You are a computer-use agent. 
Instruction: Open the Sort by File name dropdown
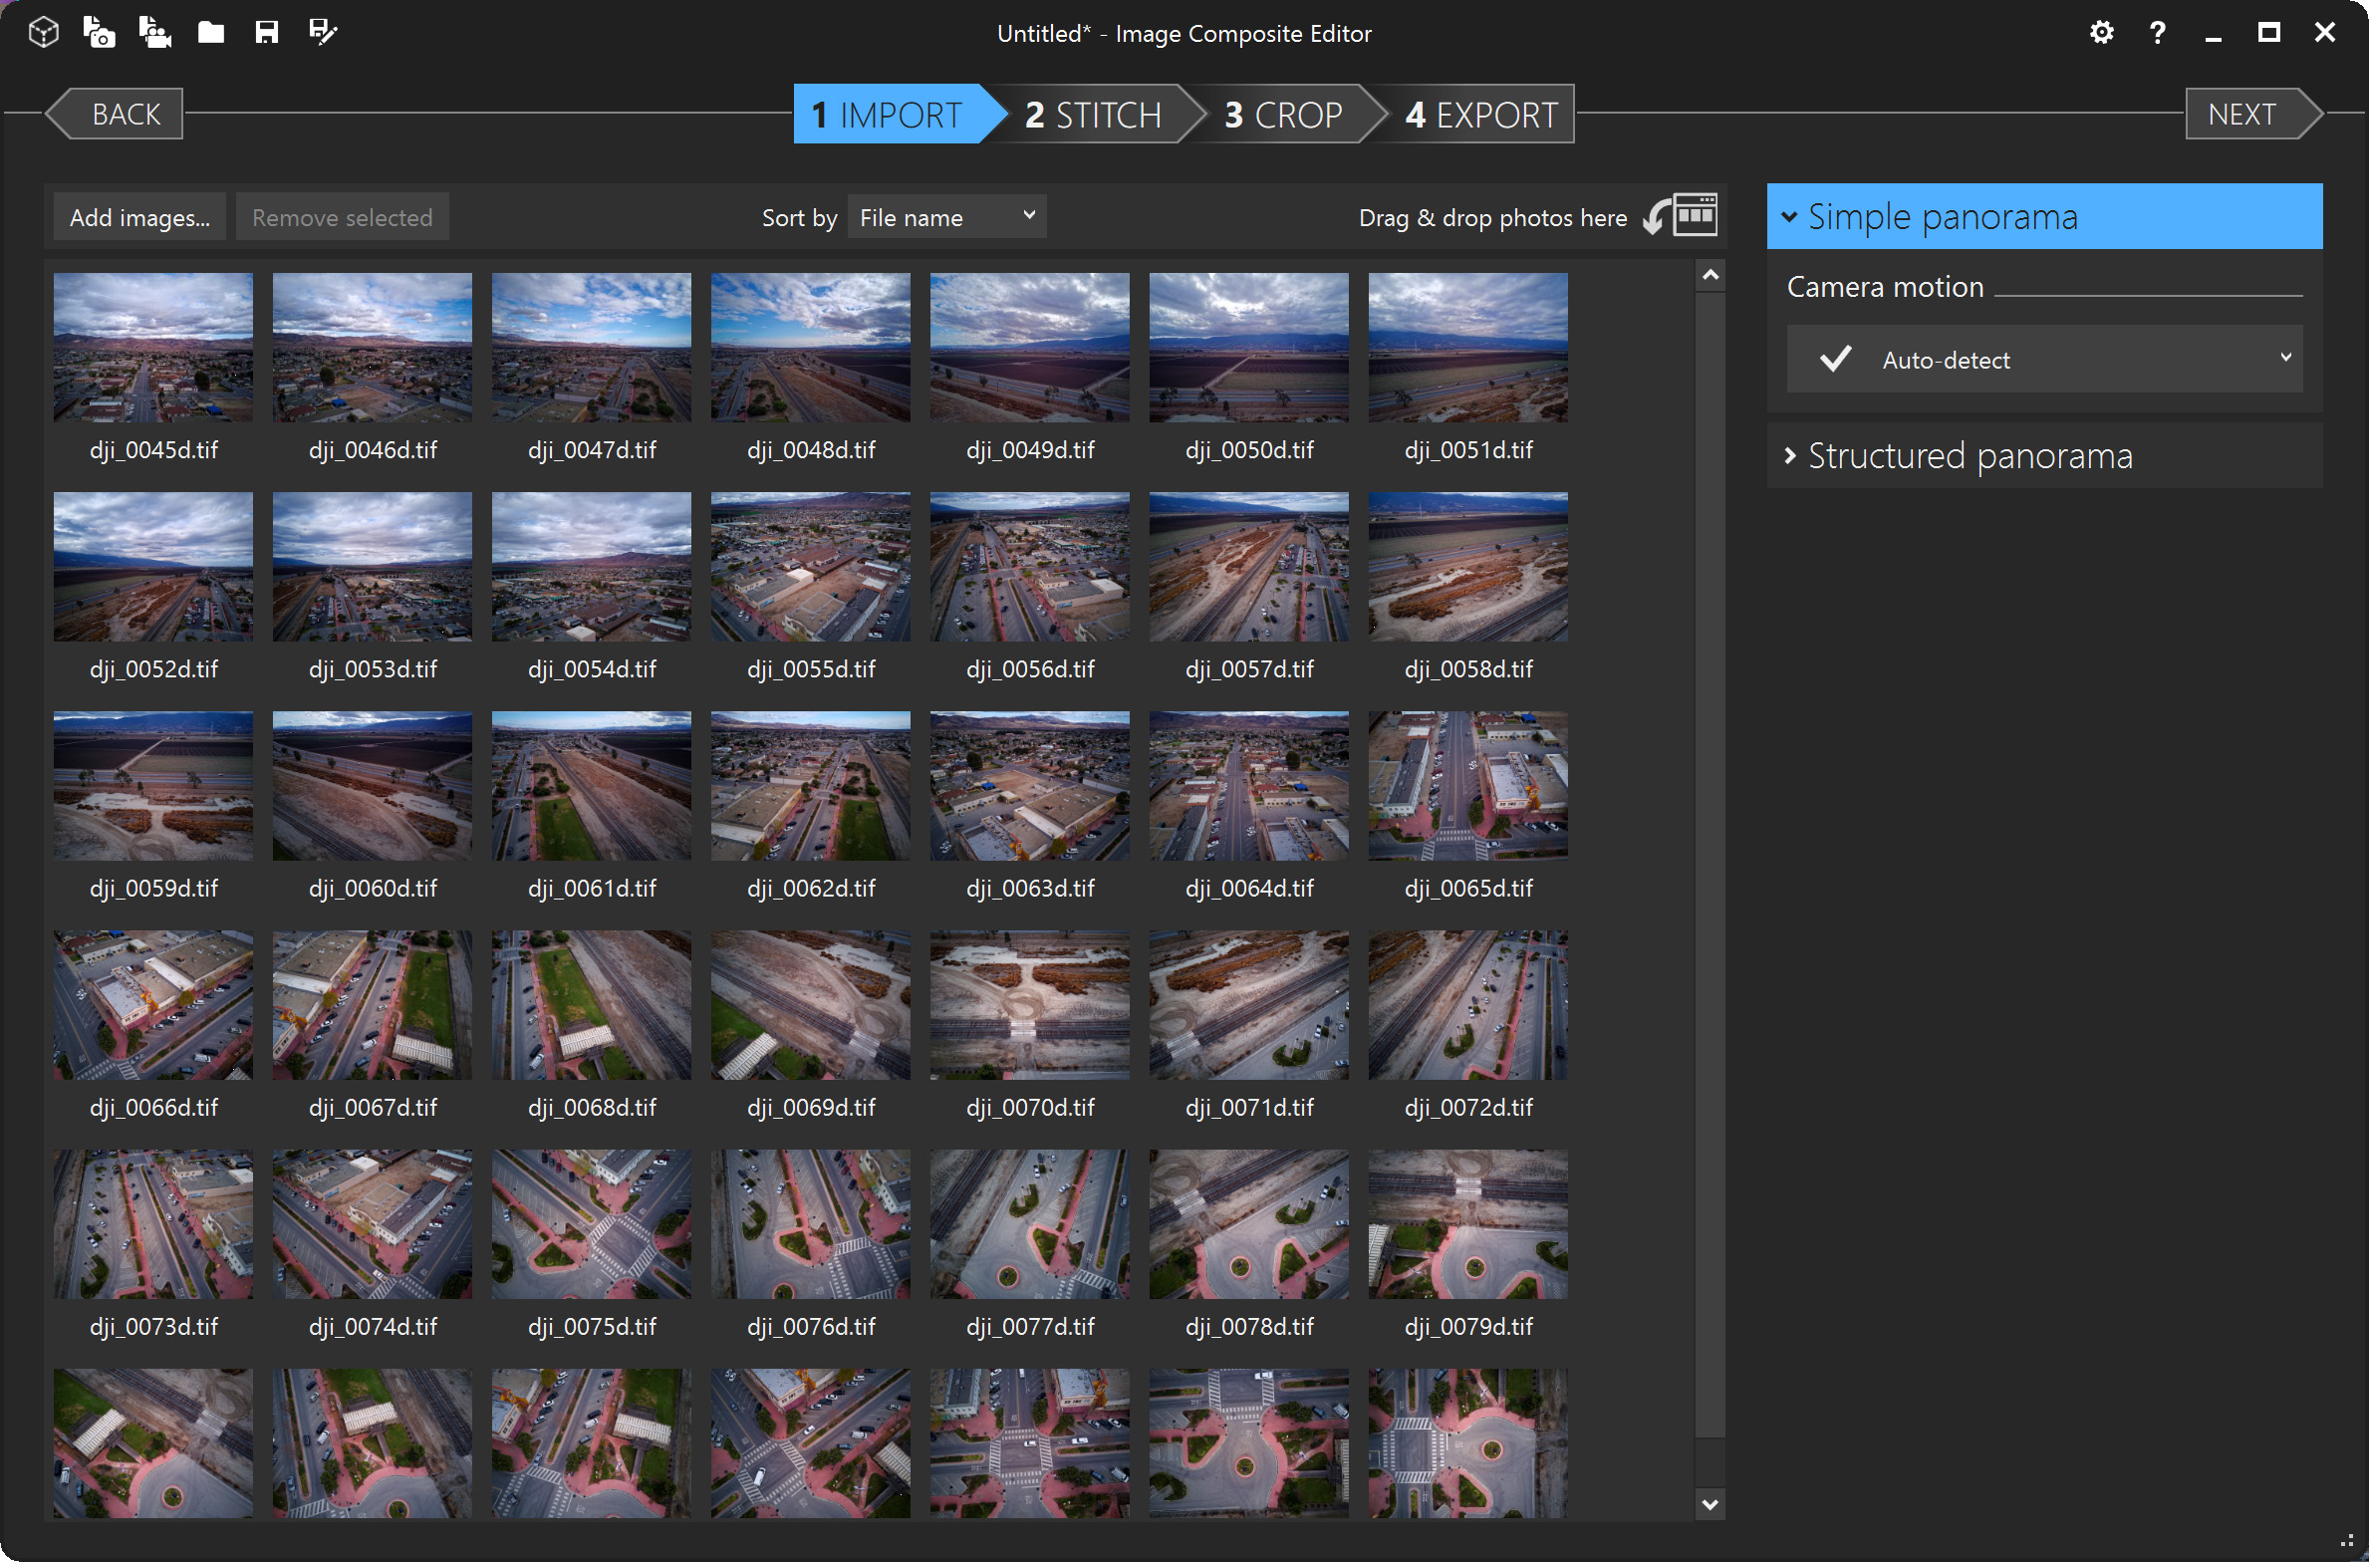pyautogui.click(x=946, y=217)
